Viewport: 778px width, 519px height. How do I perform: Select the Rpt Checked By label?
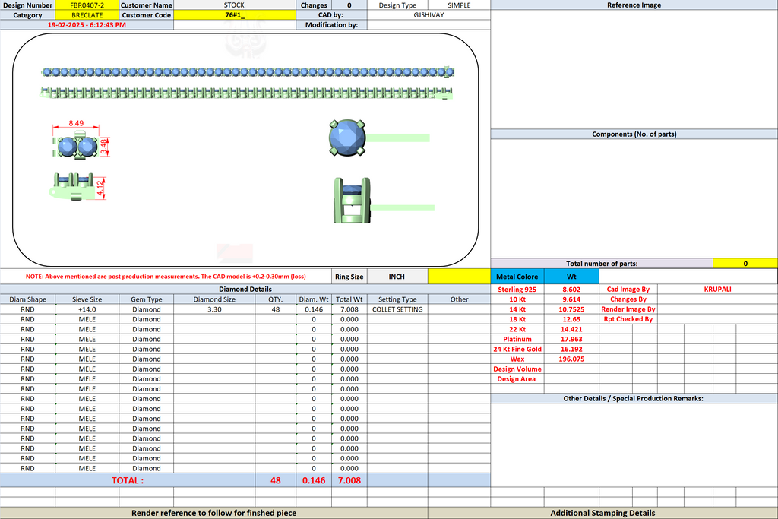(628, 319)
